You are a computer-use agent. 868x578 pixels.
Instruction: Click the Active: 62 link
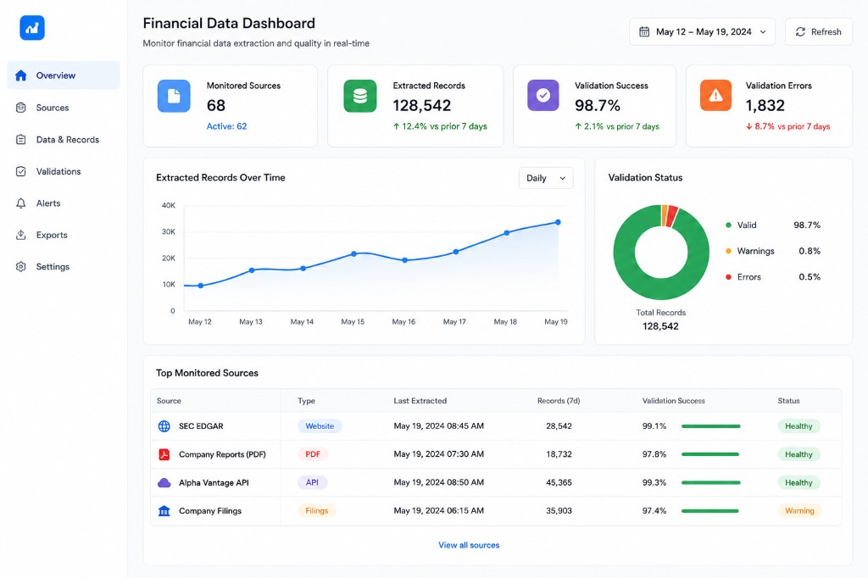click(226, 126)
